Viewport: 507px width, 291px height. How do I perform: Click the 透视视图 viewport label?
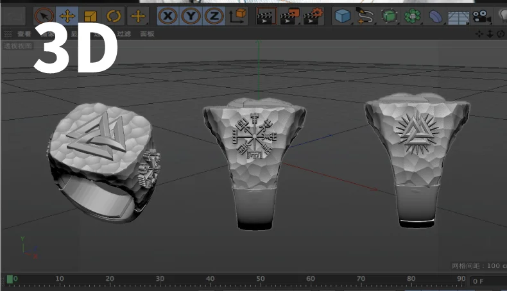point(18,46)
